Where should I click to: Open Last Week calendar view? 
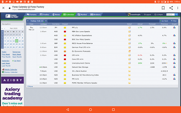tap(6, 63)
